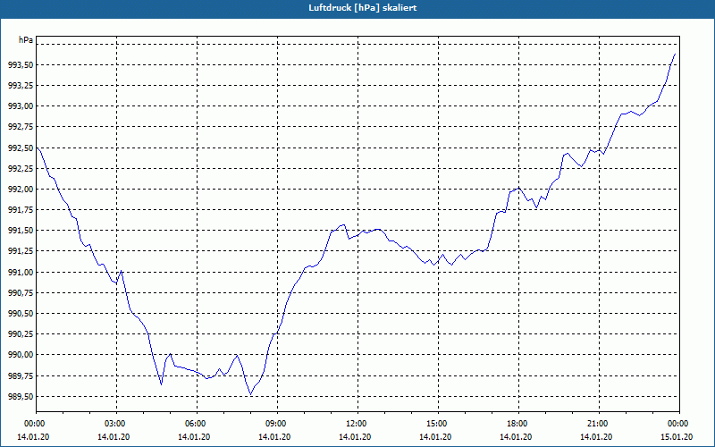
Task: Click the 00:00 time label dated 14.01.20
Action: click(33, 424)
